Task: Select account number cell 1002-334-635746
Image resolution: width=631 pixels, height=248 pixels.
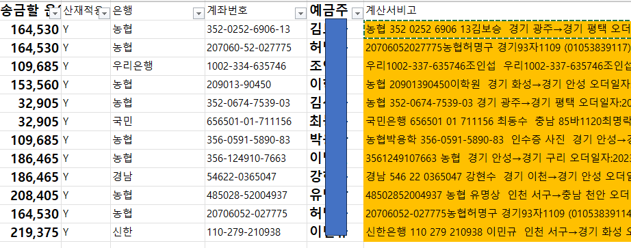Action: pos(256,66)
